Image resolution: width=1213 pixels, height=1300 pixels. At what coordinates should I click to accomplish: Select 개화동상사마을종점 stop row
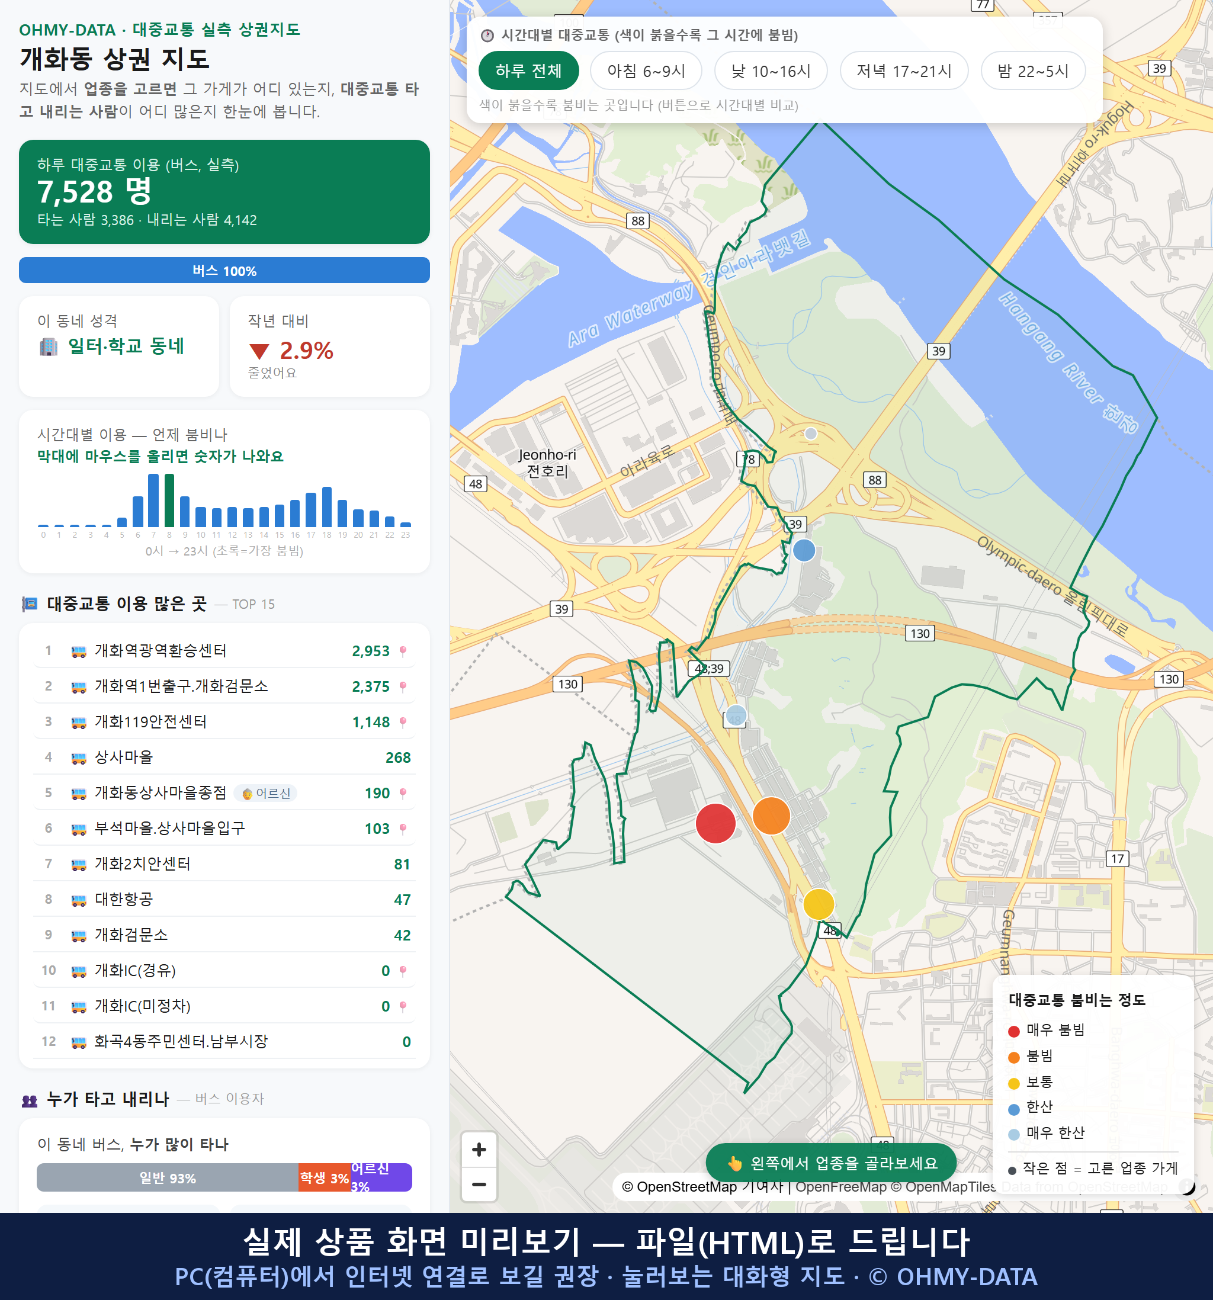pyautogui.click(x=224, y=792)
